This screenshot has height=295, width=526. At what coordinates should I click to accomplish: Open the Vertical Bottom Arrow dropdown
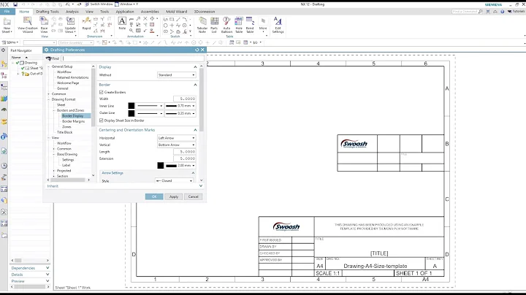(177, 145)
